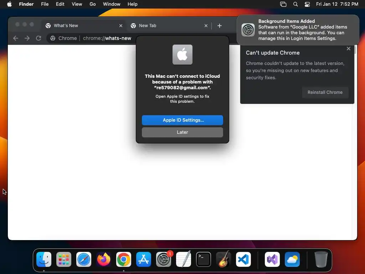
Task: Switch to the New Tab tab
Action: click(x=169, y=26)
